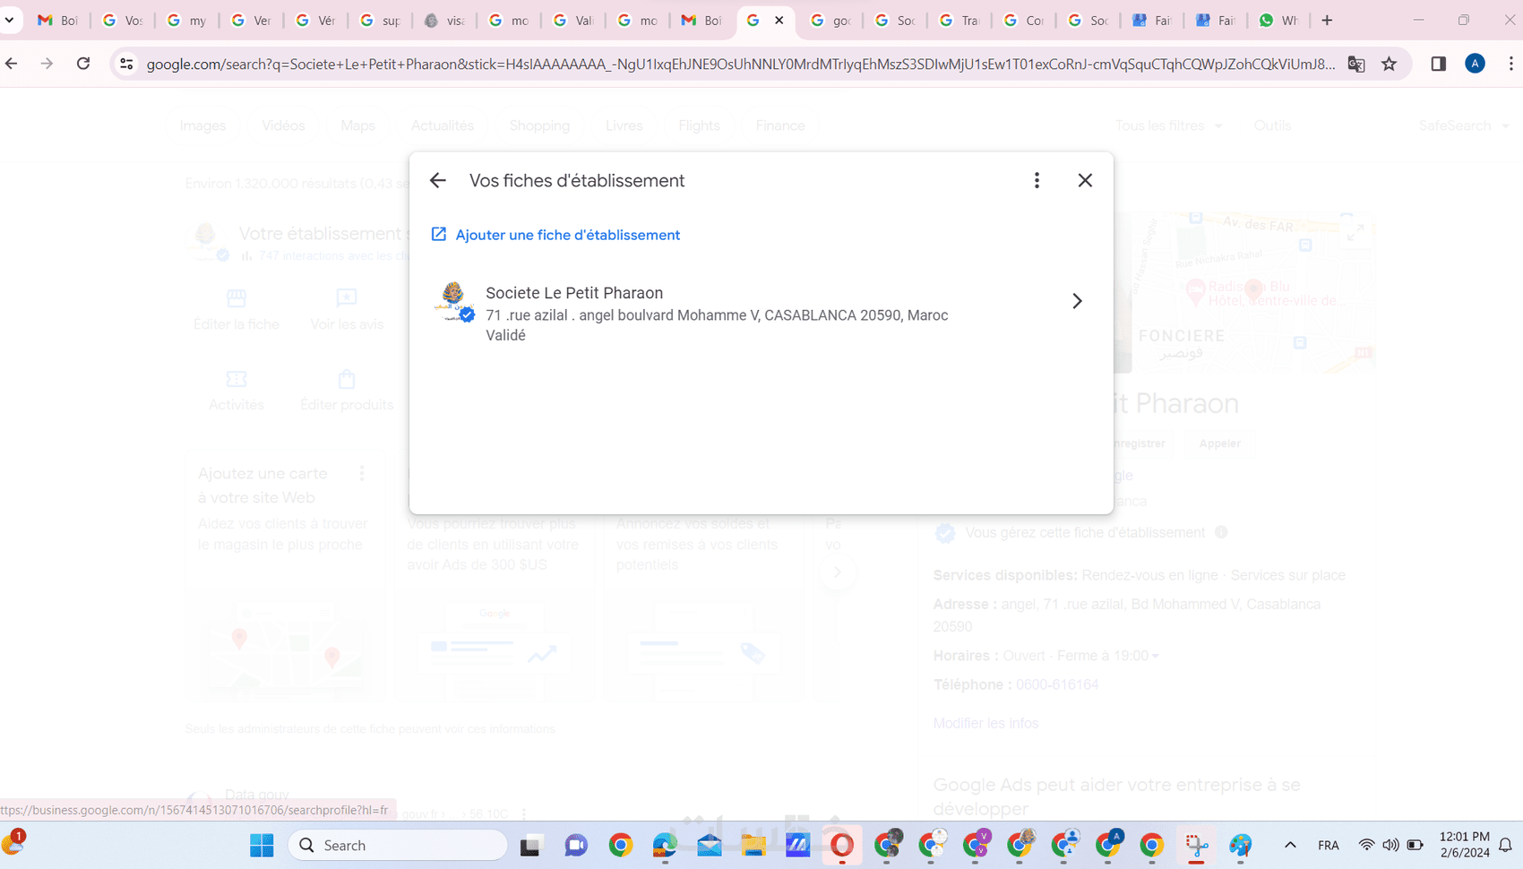The height and width of the screenshot is (869, 1523).
Task: Click the Voir les avis icon
Action: 347,298
